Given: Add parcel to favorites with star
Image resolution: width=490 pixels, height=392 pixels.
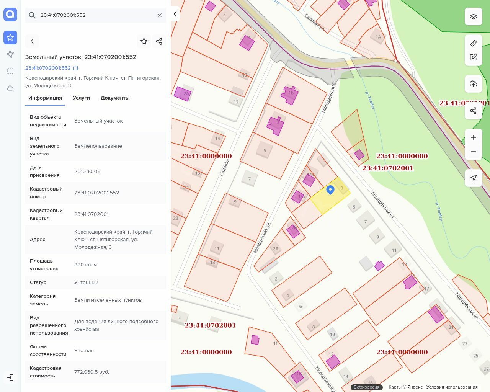Looking at the screenshot, I should [x=144, y=41].
